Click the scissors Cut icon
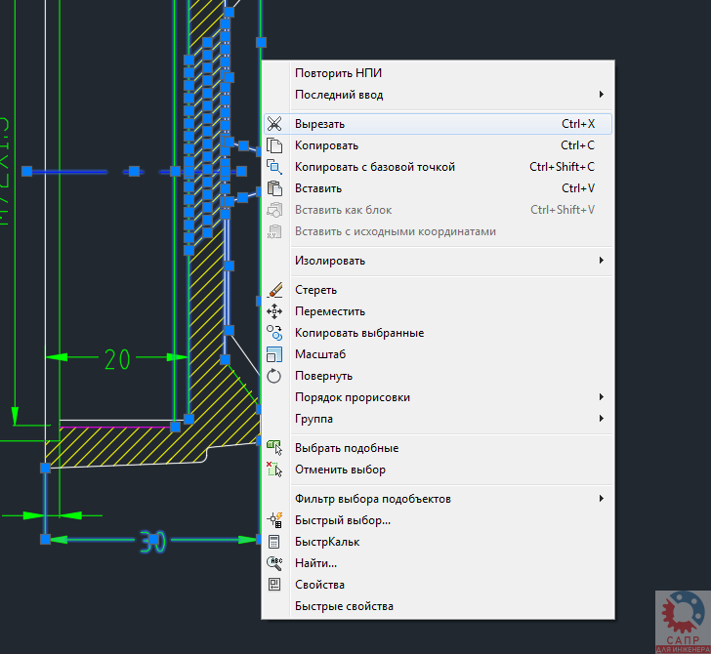The height and width of the screenshot is (654, 711). [x=274, y=124]
